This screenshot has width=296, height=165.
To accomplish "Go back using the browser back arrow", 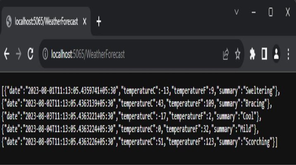I will 6,54.
